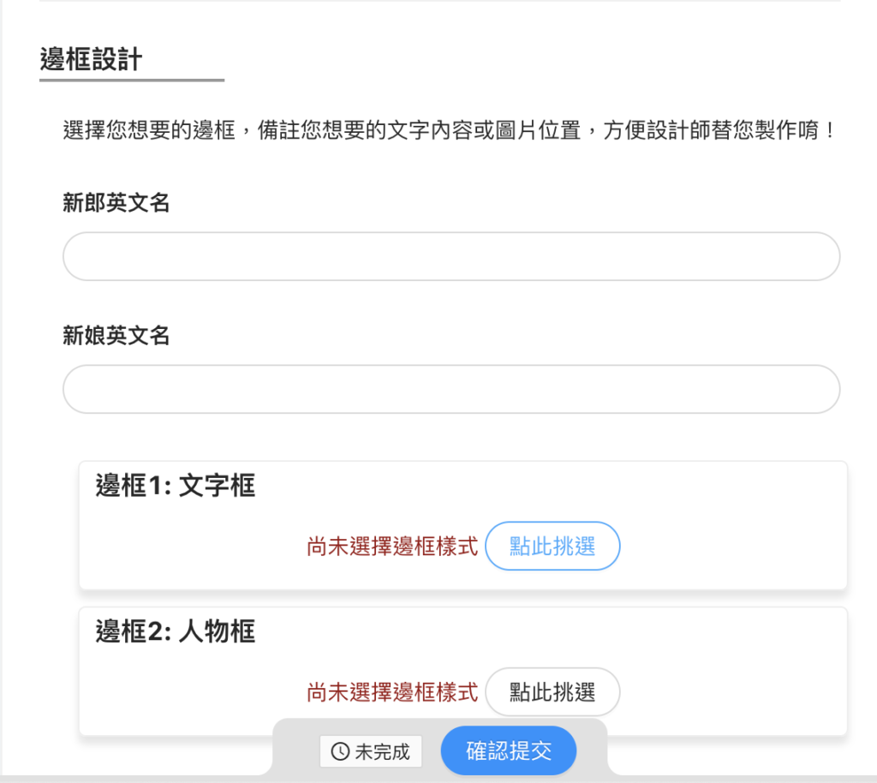The image size is (877, 783).
Task: Select the 邊框設計 section heading
Action: [91, 59]
